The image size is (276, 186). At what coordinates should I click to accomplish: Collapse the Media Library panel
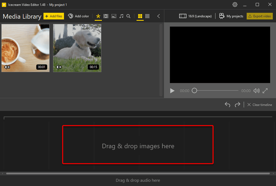(158, 16)
